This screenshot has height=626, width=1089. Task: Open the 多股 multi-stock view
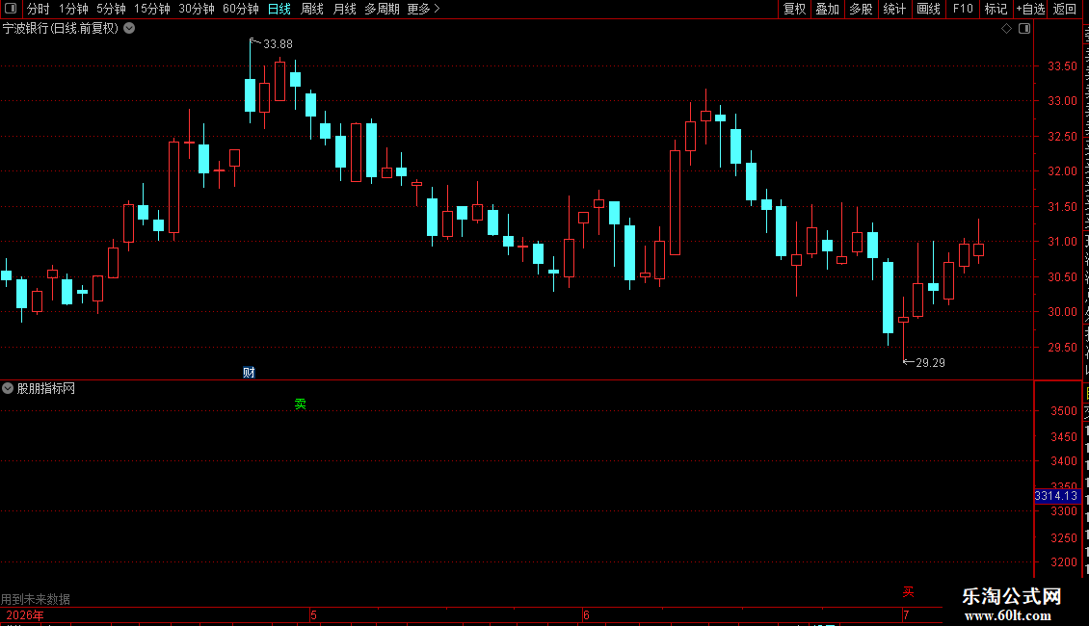(x=861, y=9)
